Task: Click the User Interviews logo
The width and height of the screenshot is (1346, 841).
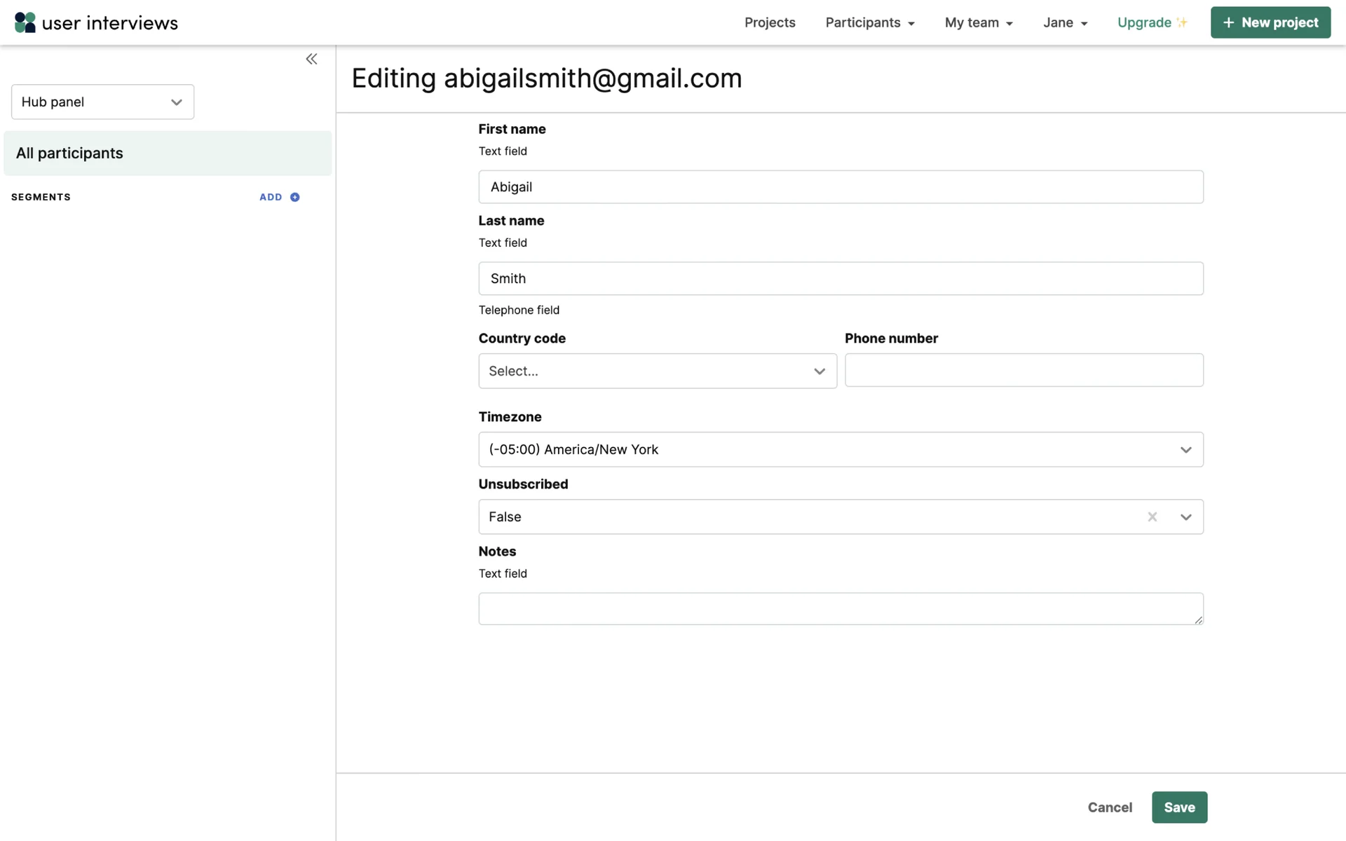Action: pyautogui.click(x=96, y=22)
